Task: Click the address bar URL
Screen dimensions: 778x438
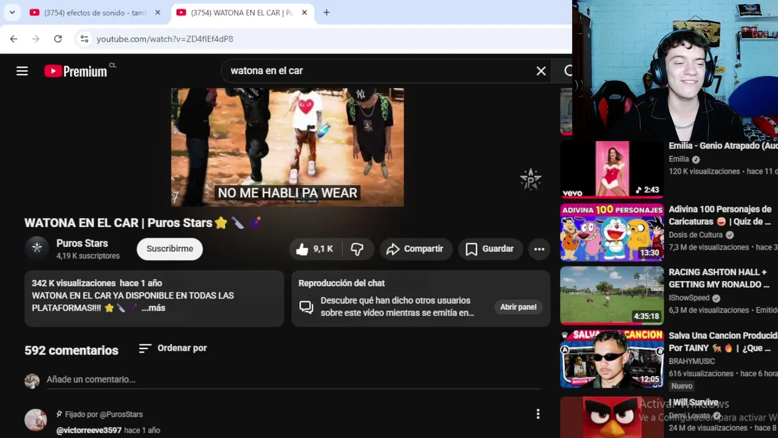Action: [165, 39]
